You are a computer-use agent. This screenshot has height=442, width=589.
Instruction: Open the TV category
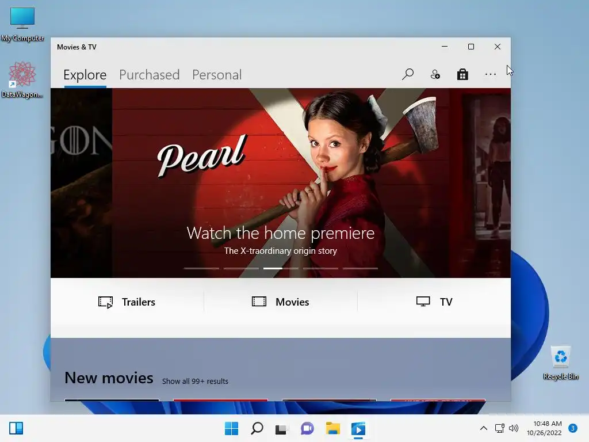coord(434,302)
